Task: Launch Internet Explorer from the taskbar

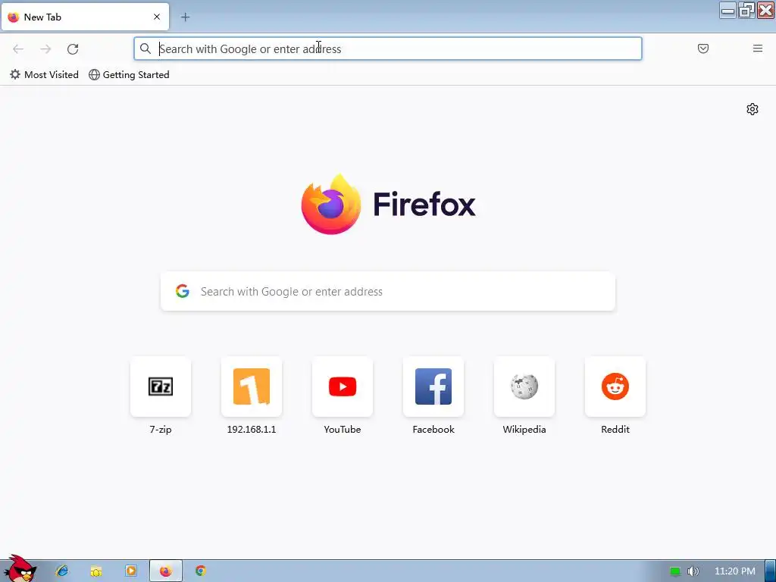Action: point(62,571)
